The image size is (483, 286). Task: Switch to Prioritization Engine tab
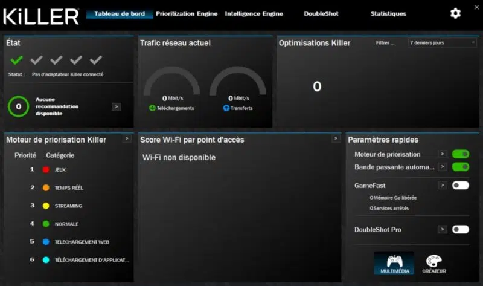(187, 14)
